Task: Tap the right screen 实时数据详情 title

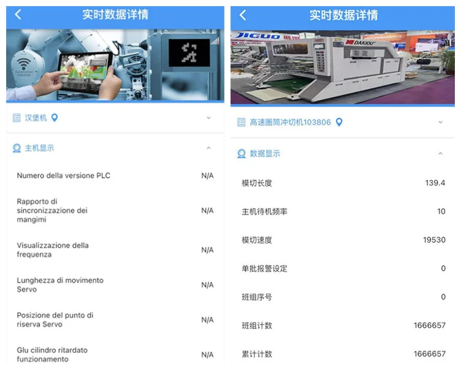Action: [x=343, y=15]
